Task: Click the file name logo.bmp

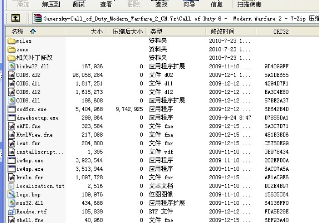Action: pyautogui.click(x=28, y=195)
